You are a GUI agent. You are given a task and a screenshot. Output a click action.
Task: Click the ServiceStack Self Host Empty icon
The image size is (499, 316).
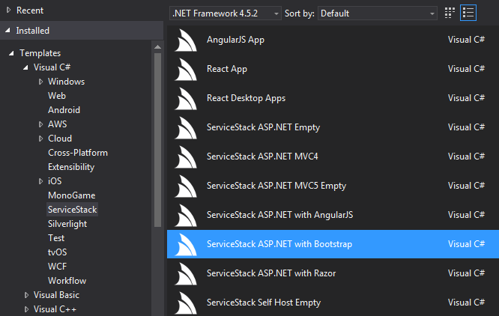tap(186, 303)
